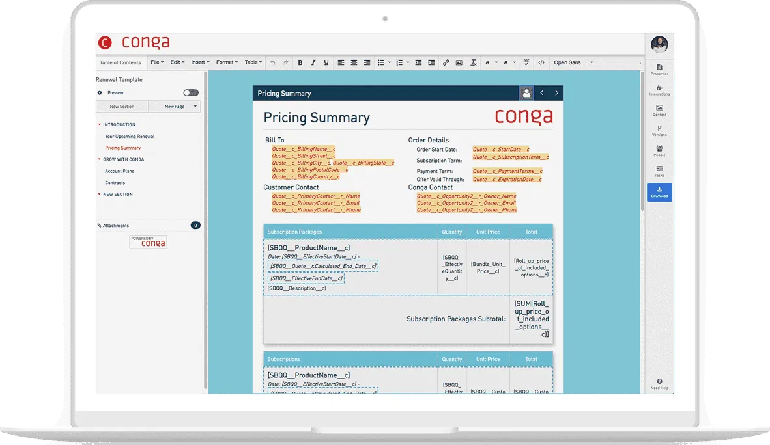Click the insert link icon
This screenshot has height=445, width=770.
446,63
